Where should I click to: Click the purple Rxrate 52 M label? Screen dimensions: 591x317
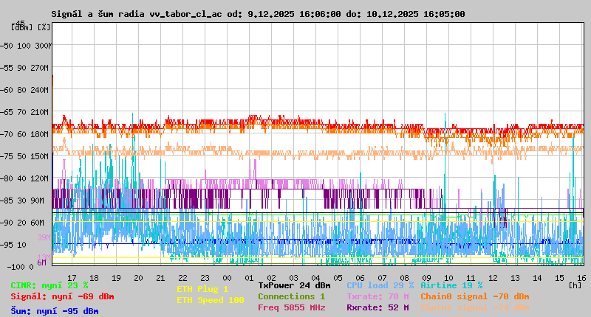pyautogui.click(x=378, y=307)
